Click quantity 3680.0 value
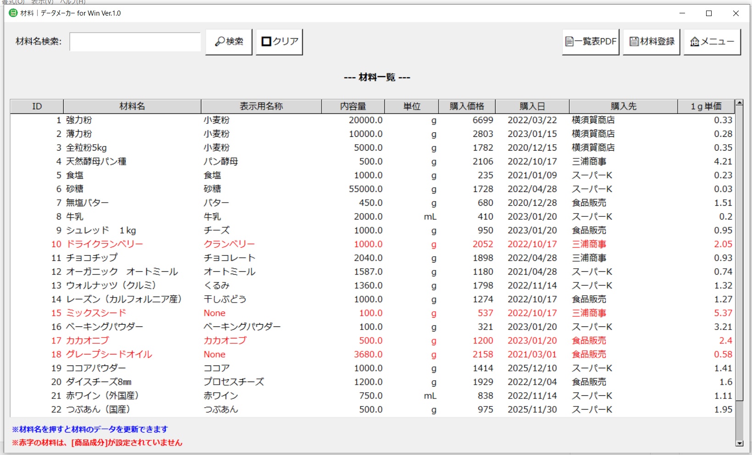 point(368,354)
